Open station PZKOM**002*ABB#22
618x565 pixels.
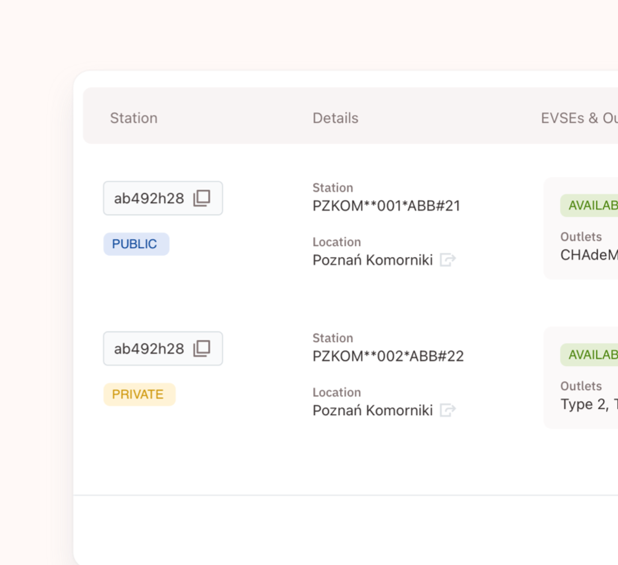click(x=388, y=356)
